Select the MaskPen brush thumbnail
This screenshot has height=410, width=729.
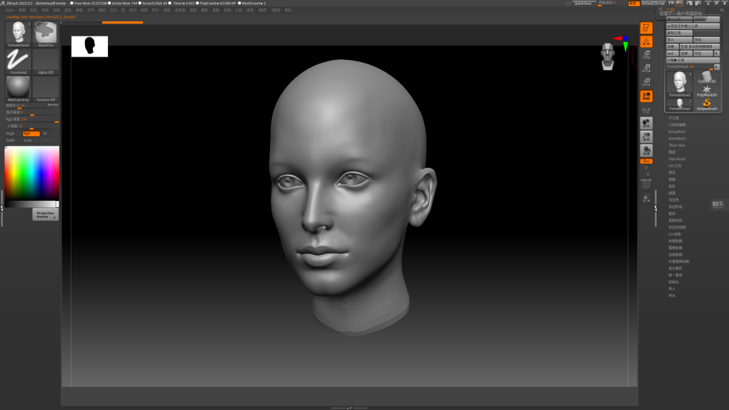click(x=46, y=33)
